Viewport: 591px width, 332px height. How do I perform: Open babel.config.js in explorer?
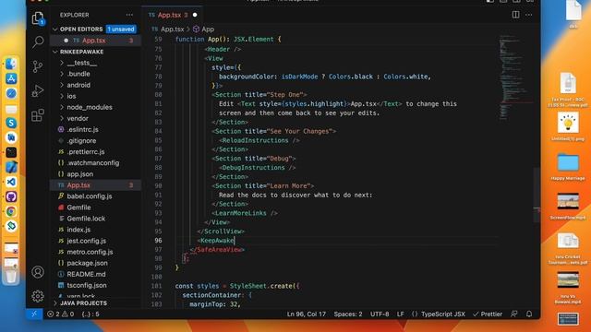click(x=90, y=196)
